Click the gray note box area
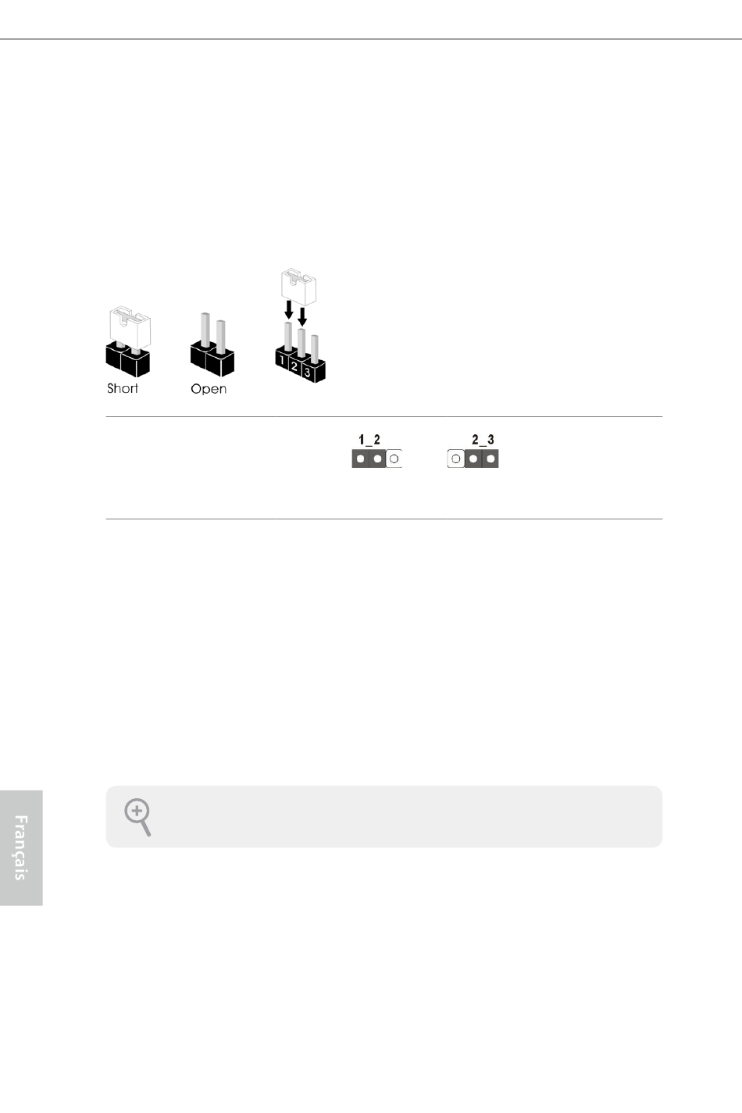This screenshot has width=742, height=1113. [x=383, y=817]
